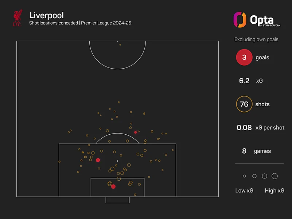The image size is (292, 219).
Task: Click the large red goal marker left of penalty spot
Action: (x=98, y=160)
